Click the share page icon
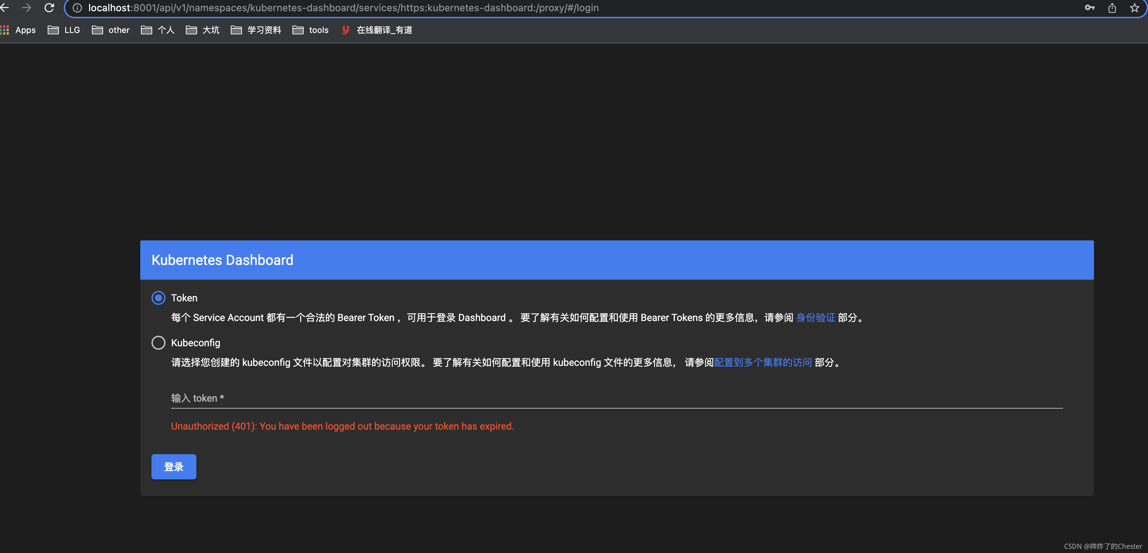This screenshot has width=1148, height=553. (x=1112, y=8)
